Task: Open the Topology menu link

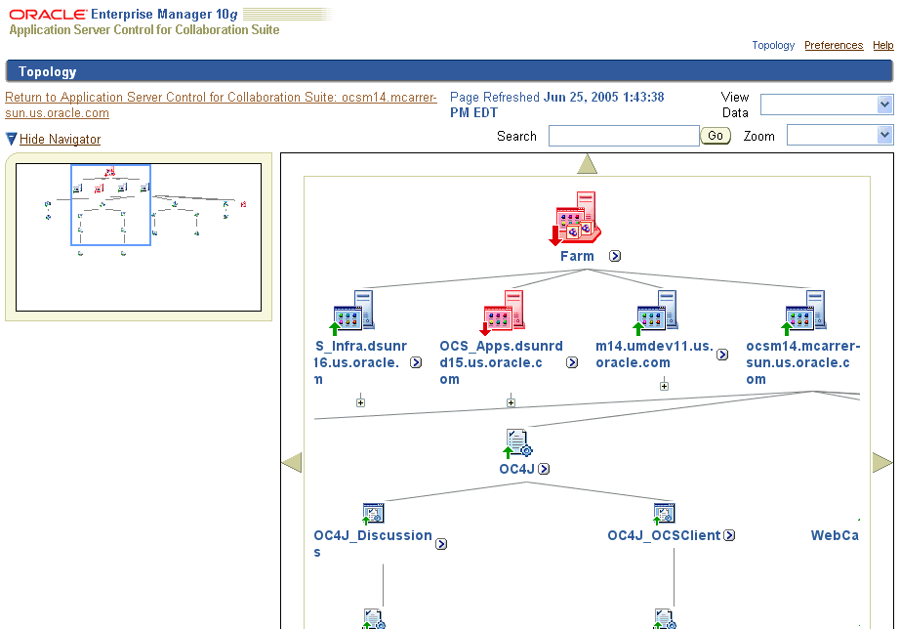Action: (x=772, y=45)
